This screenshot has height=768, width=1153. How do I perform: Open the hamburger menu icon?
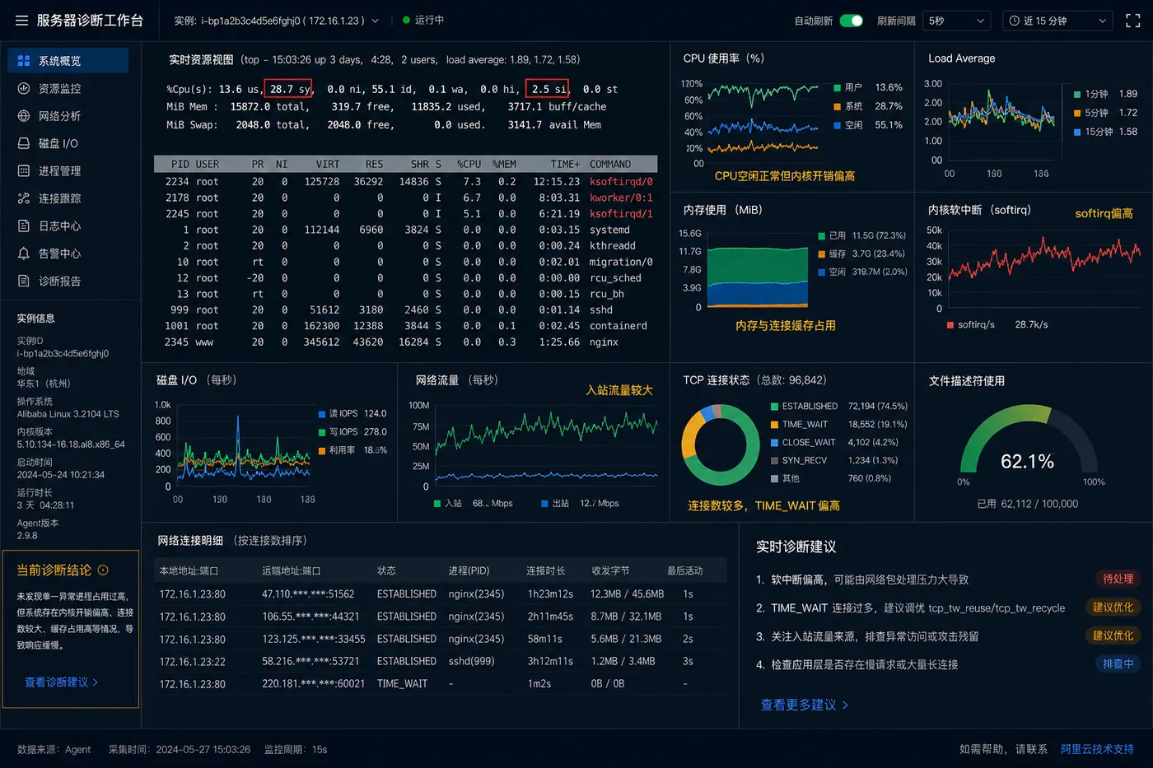pos(21,21)
